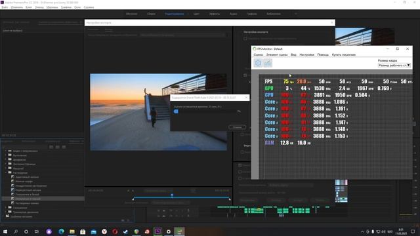Open the Элемент сцены menu
The image size is (420, 236).
pyautogui.click(x=277, y=54)
